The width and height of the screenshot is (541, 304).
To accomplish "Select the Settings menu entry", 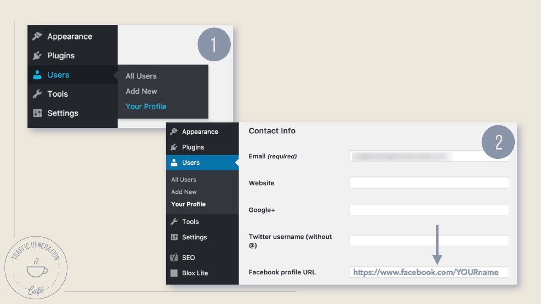I will point(63,113).
